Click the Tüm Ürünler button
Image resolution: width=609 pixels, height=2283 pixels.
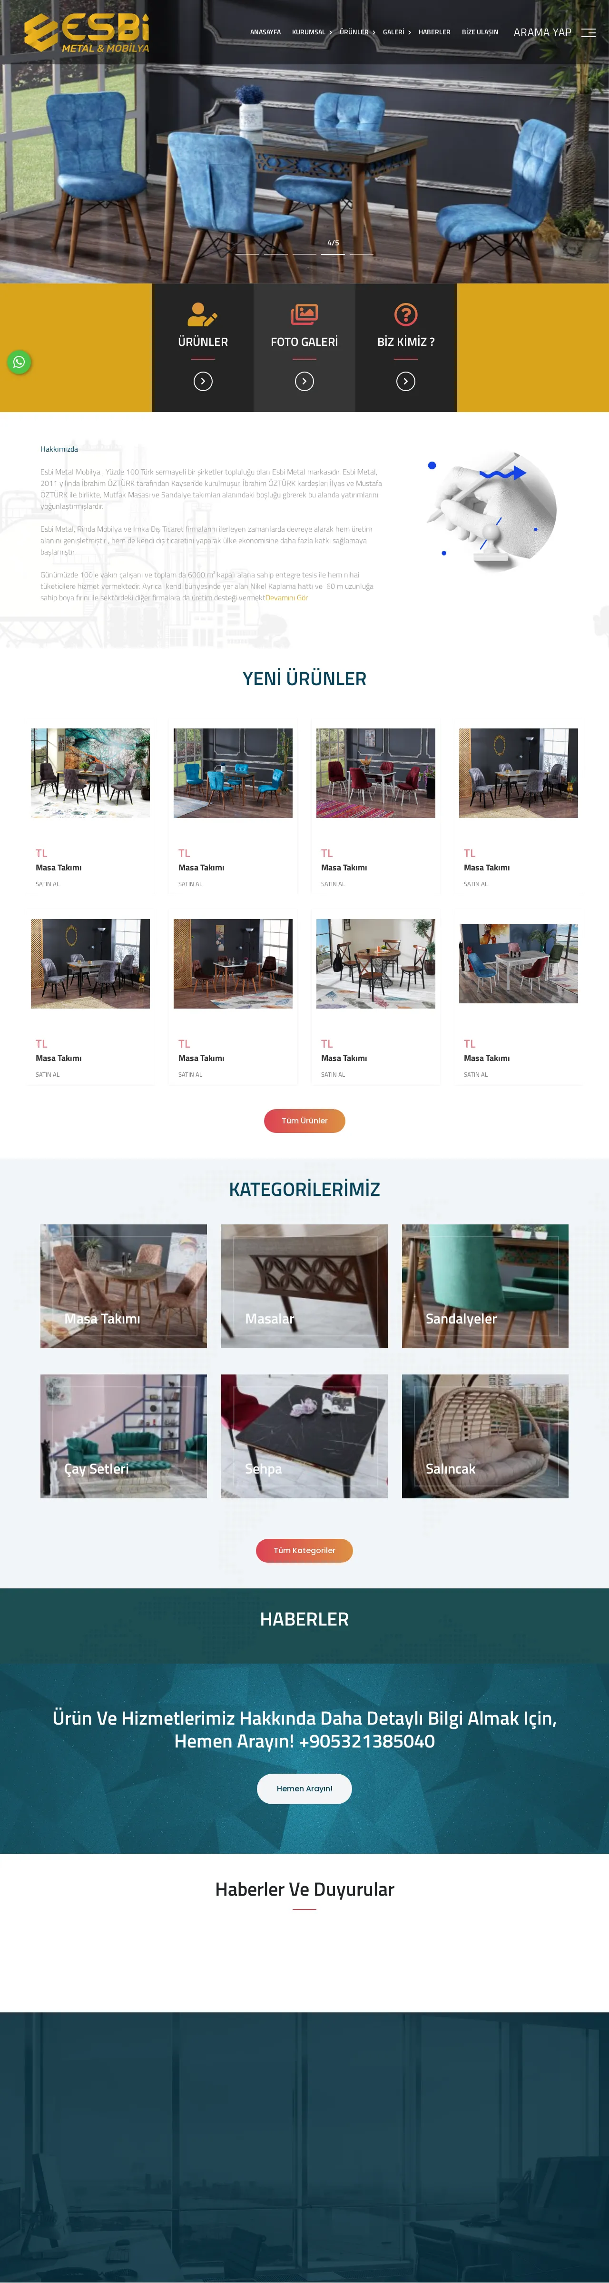coord(304,1120)
